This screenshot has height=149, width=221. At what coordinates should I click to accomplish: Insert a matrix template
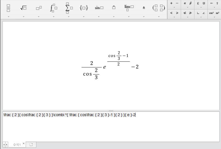point(159,8)
